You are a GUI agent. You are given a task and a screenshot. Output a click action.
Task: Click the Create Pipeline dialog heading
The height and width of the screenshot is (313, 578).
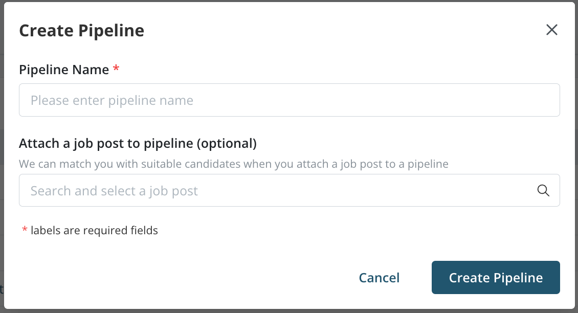pyautogui.click(x=81, y=31)
